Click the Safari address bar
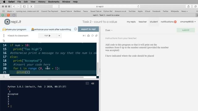 click(x=100, y=6)
